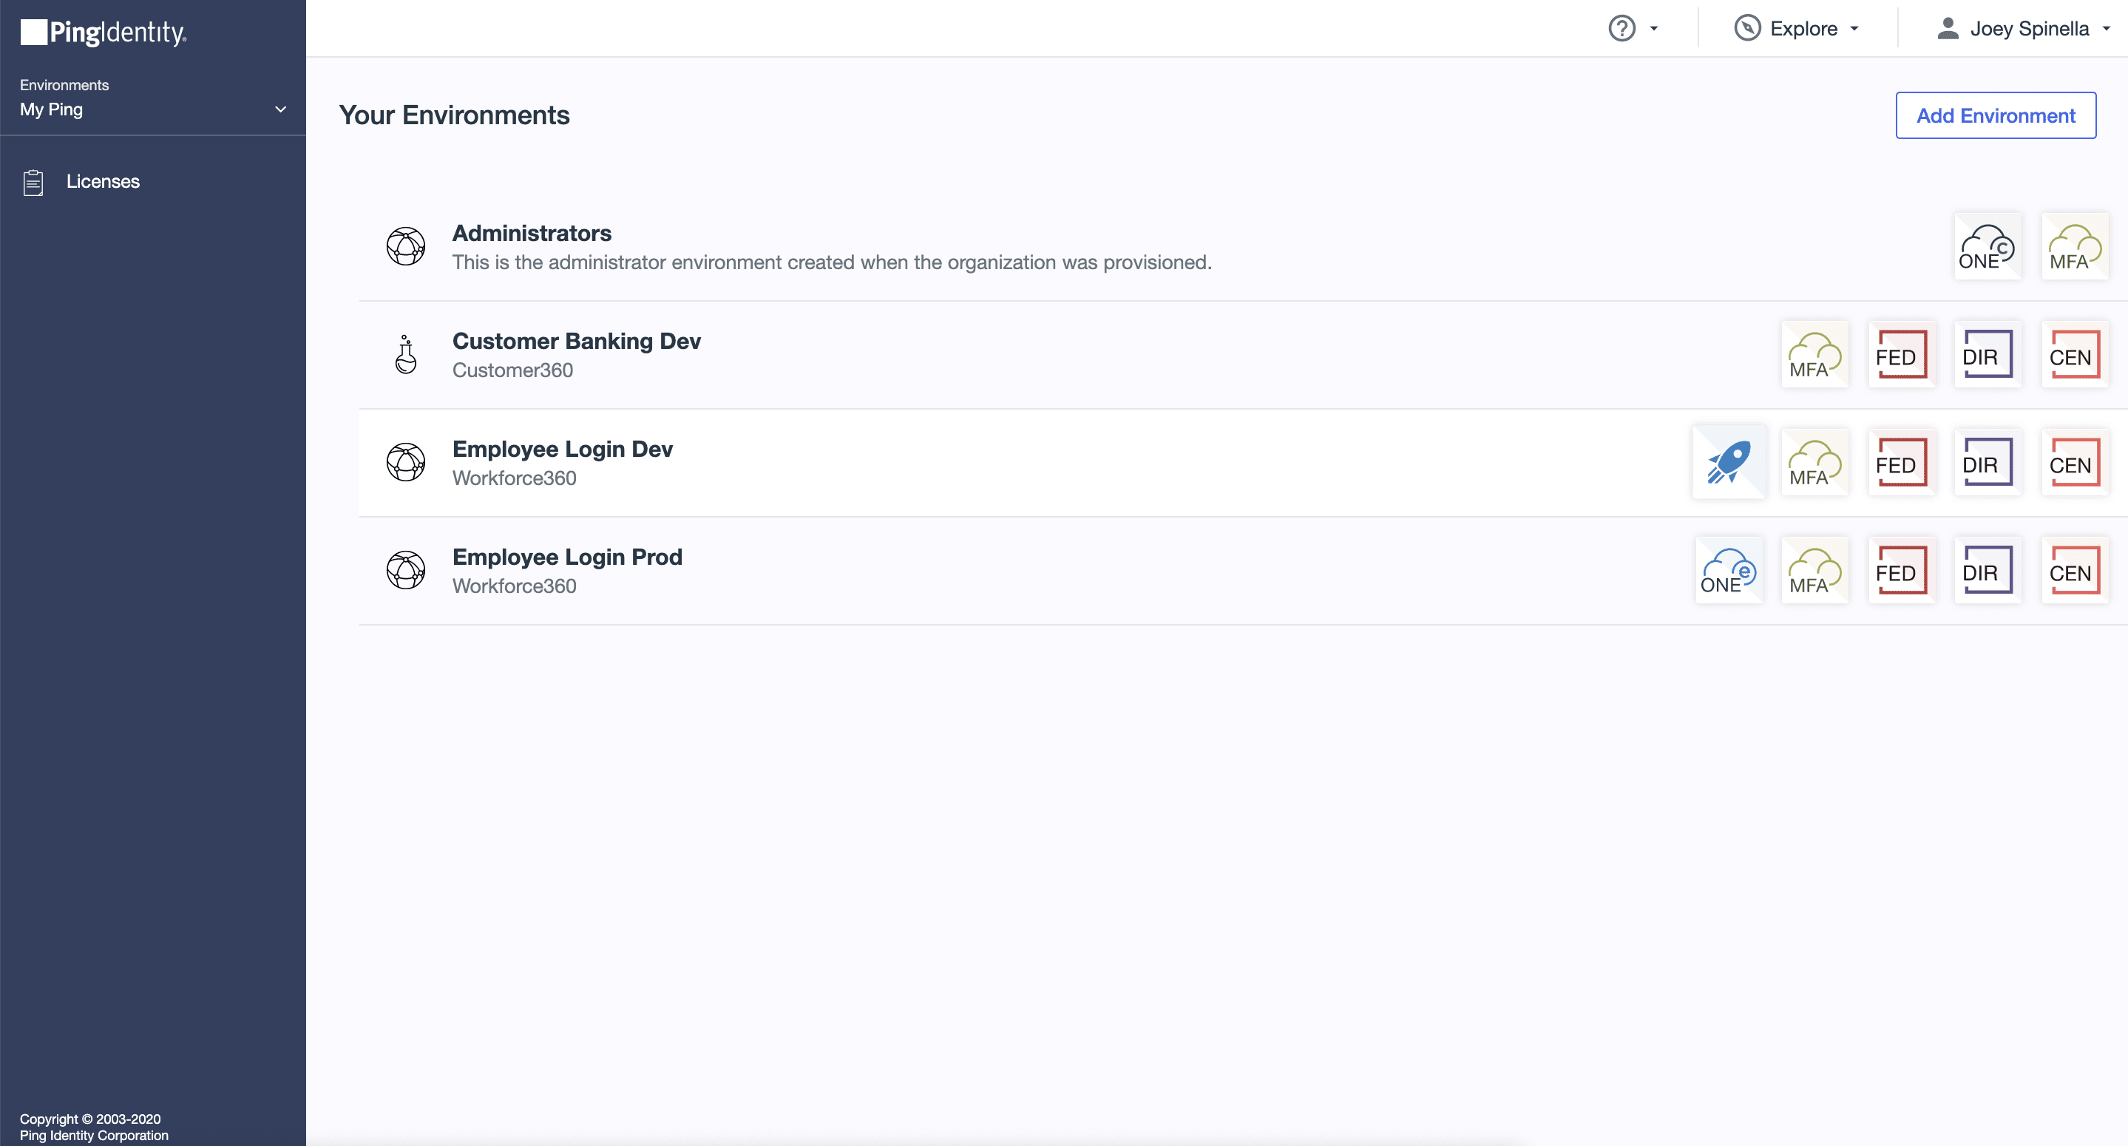Viewport: 2128px width, 1146px height.
Task: Open MFA icon for Employee Login Prod
Action: [x=1814, y=570]
